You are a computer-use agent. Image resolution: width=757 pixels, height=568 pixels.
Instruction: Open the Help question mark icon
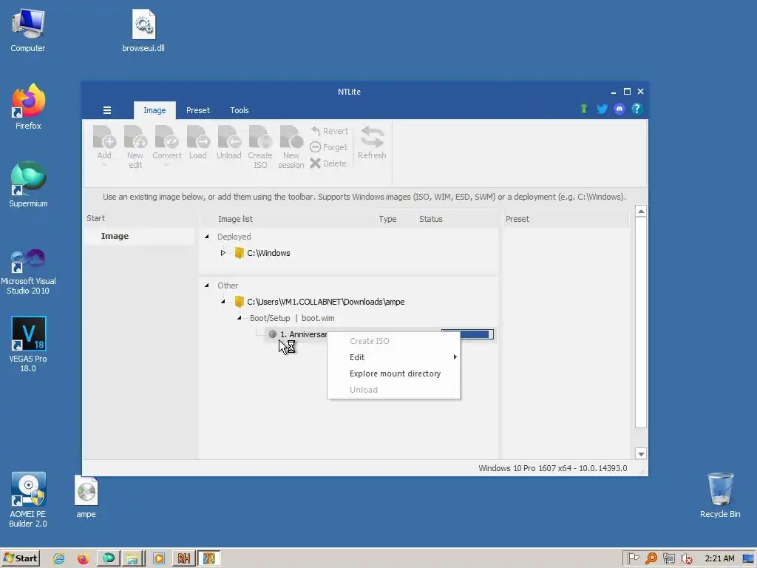tap(637, 109)
